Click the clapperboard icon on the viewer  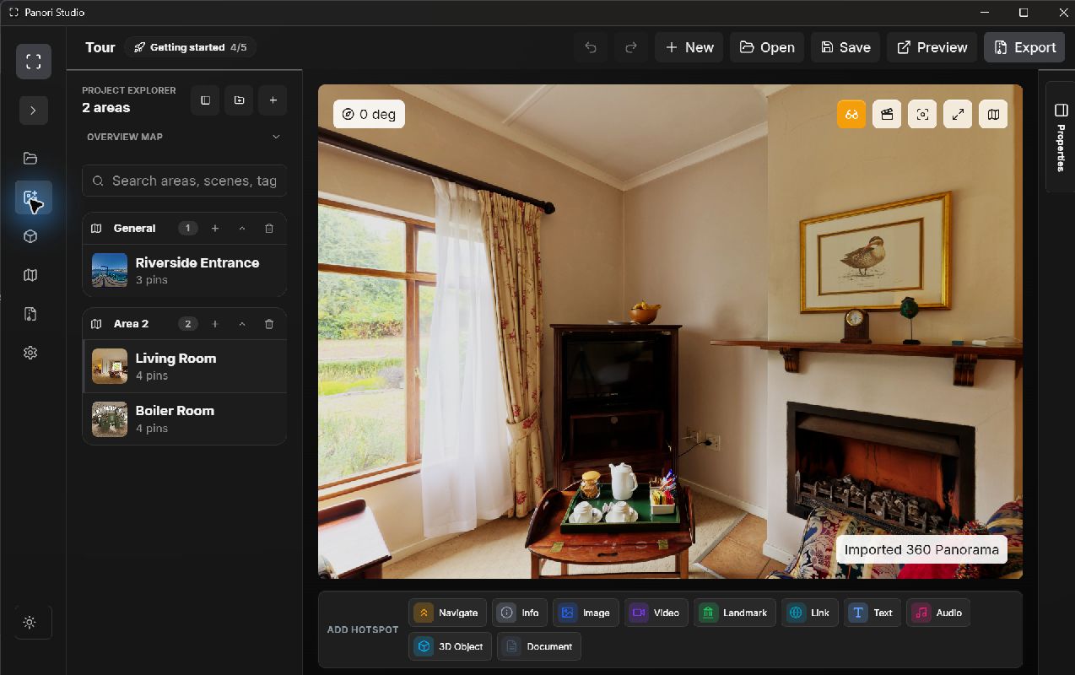[x=887, y=114]
